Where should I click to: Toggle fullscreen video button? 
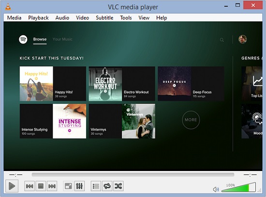pos(68,186)
